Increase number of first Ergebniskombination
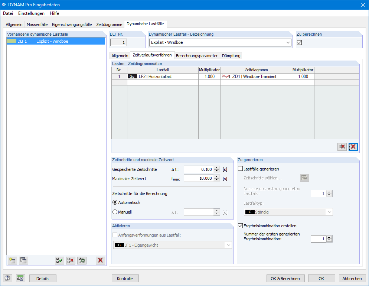This screenshot has height=286, width=369. [x=329, y=237]
